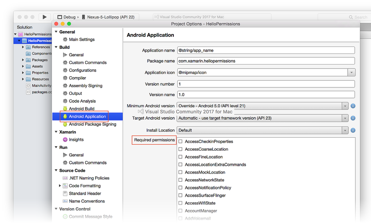Click the Android Build robot icon
371x223 pixels.
click(65, 109)
